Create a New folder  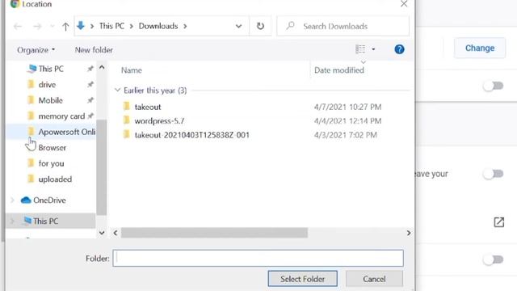[94, 50]
